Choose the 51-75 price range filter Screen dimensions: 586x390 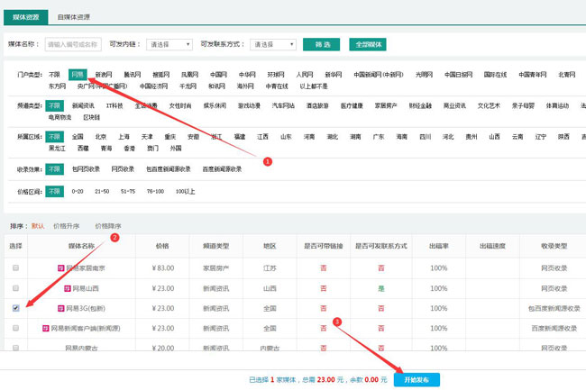[x=130, y=191]
